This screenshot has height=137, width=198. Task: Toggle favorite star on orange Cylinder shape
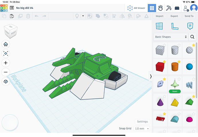point(179,61)
